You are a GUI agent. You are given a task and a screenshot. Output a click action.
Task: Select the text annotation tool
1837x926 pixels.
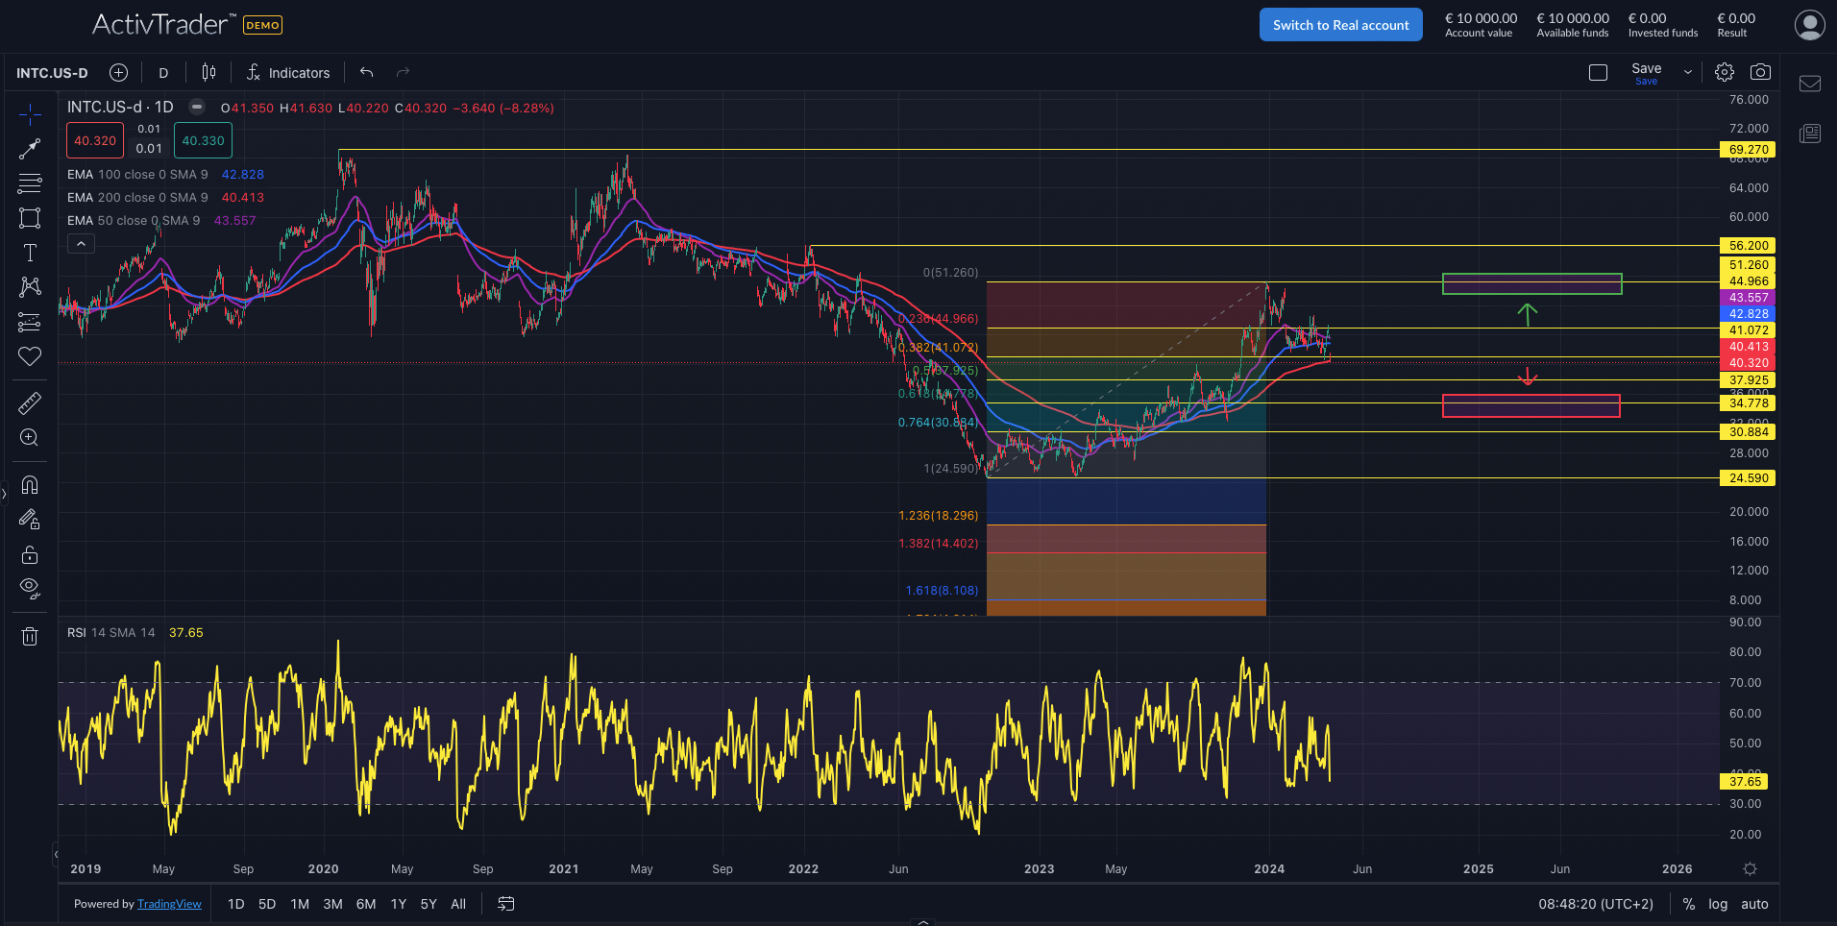point(30,253)
